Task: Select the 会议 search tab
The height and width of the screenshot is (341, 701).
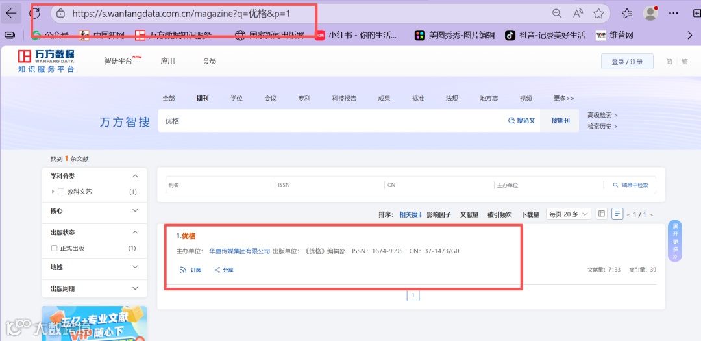Action: [x=271, y=99]
